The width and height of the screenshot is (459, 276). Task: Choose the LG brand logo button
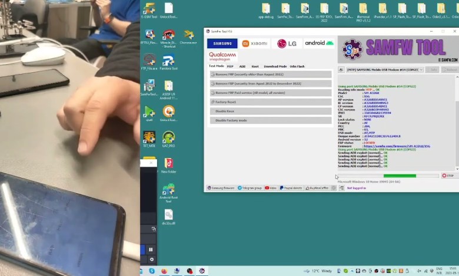pyautogui.click(x=287, y=43)
